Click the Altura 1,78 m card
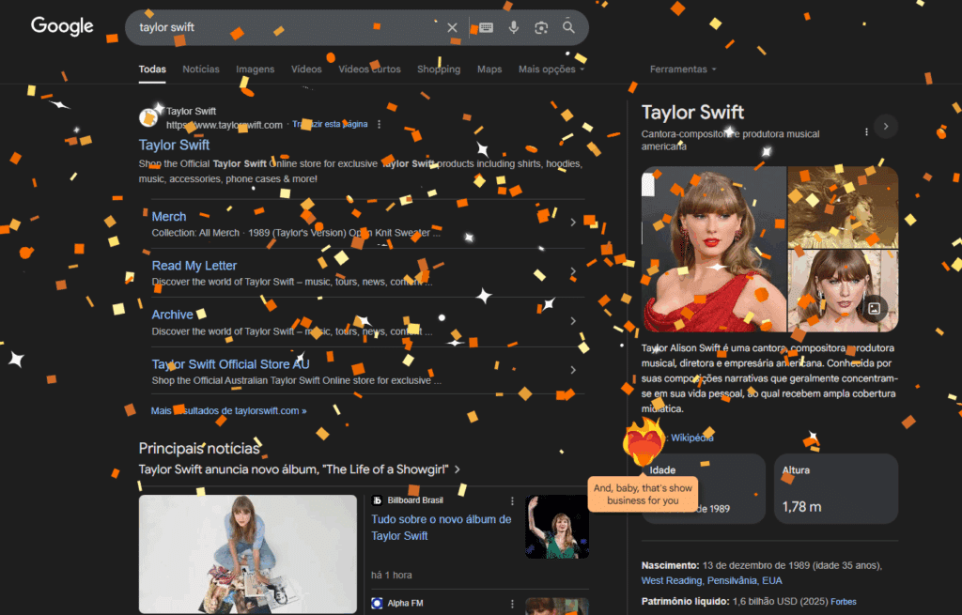The height and width of the screenshot is (615, 962). [x=836, y=488]
